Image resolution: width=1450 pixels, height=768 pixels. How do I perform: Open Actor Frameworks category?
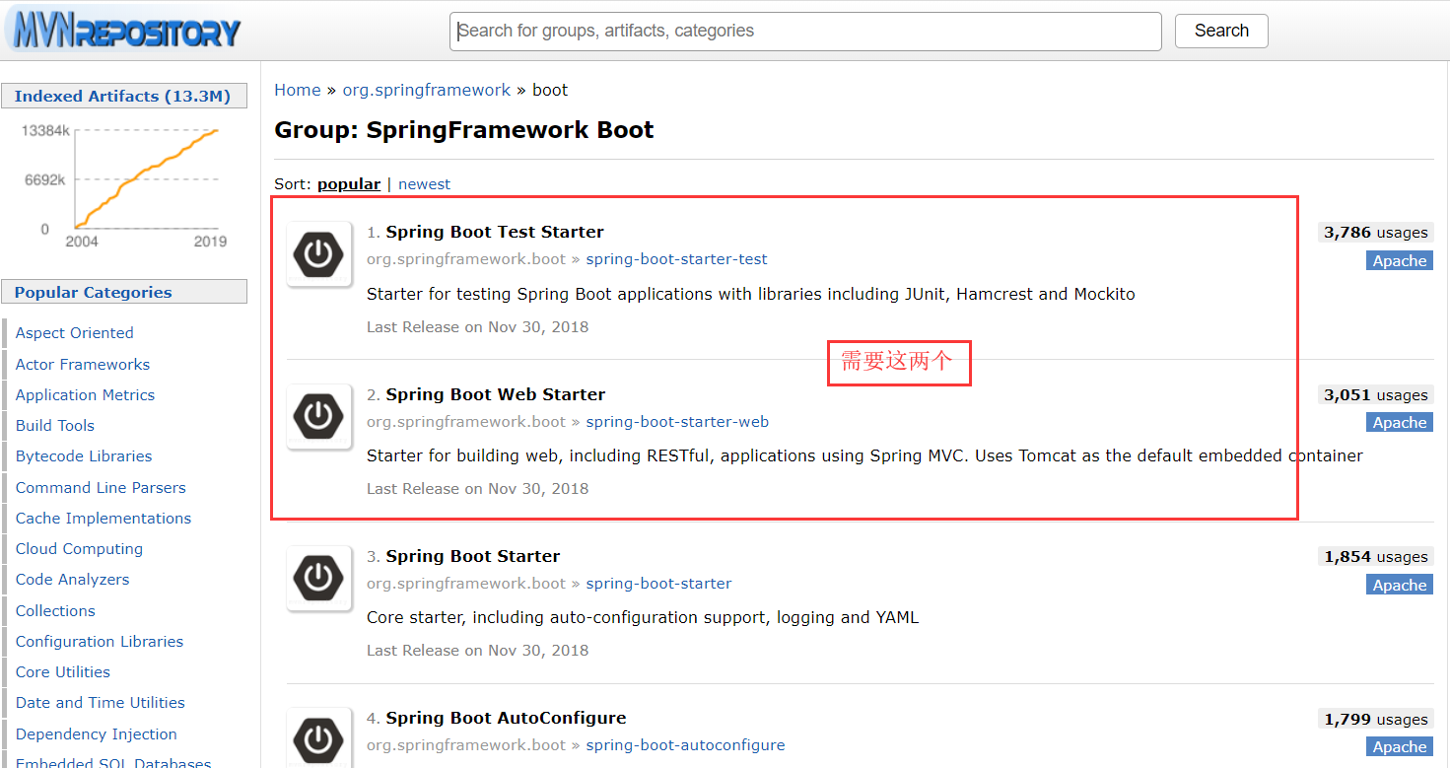coord(83,364)
